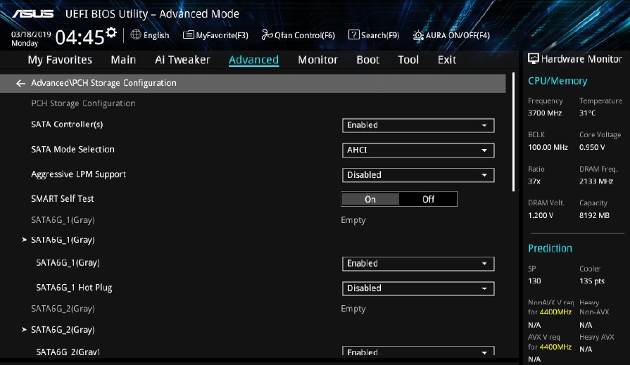Collapse the SATA6G_1(Gray) section arrow
Viewport: 630px width, 365px height.
[24, 240]
